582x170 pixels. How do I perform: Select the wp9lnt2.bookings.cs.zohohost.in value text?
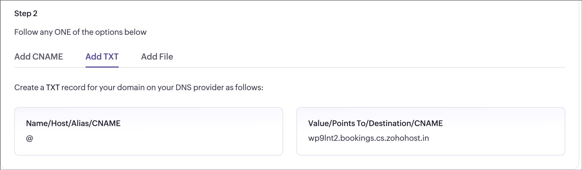coord(369,138)
